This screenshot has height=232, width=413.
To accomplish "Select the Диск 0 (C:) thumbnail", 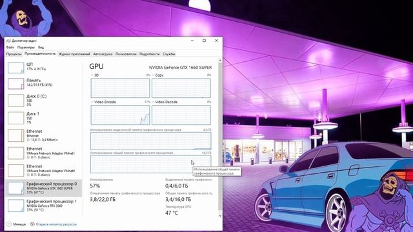I will pos(15,101).
